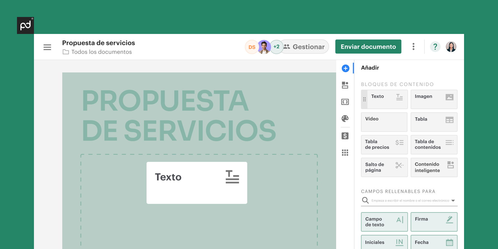Open the hamburger navigation menu

click(47, 47)
